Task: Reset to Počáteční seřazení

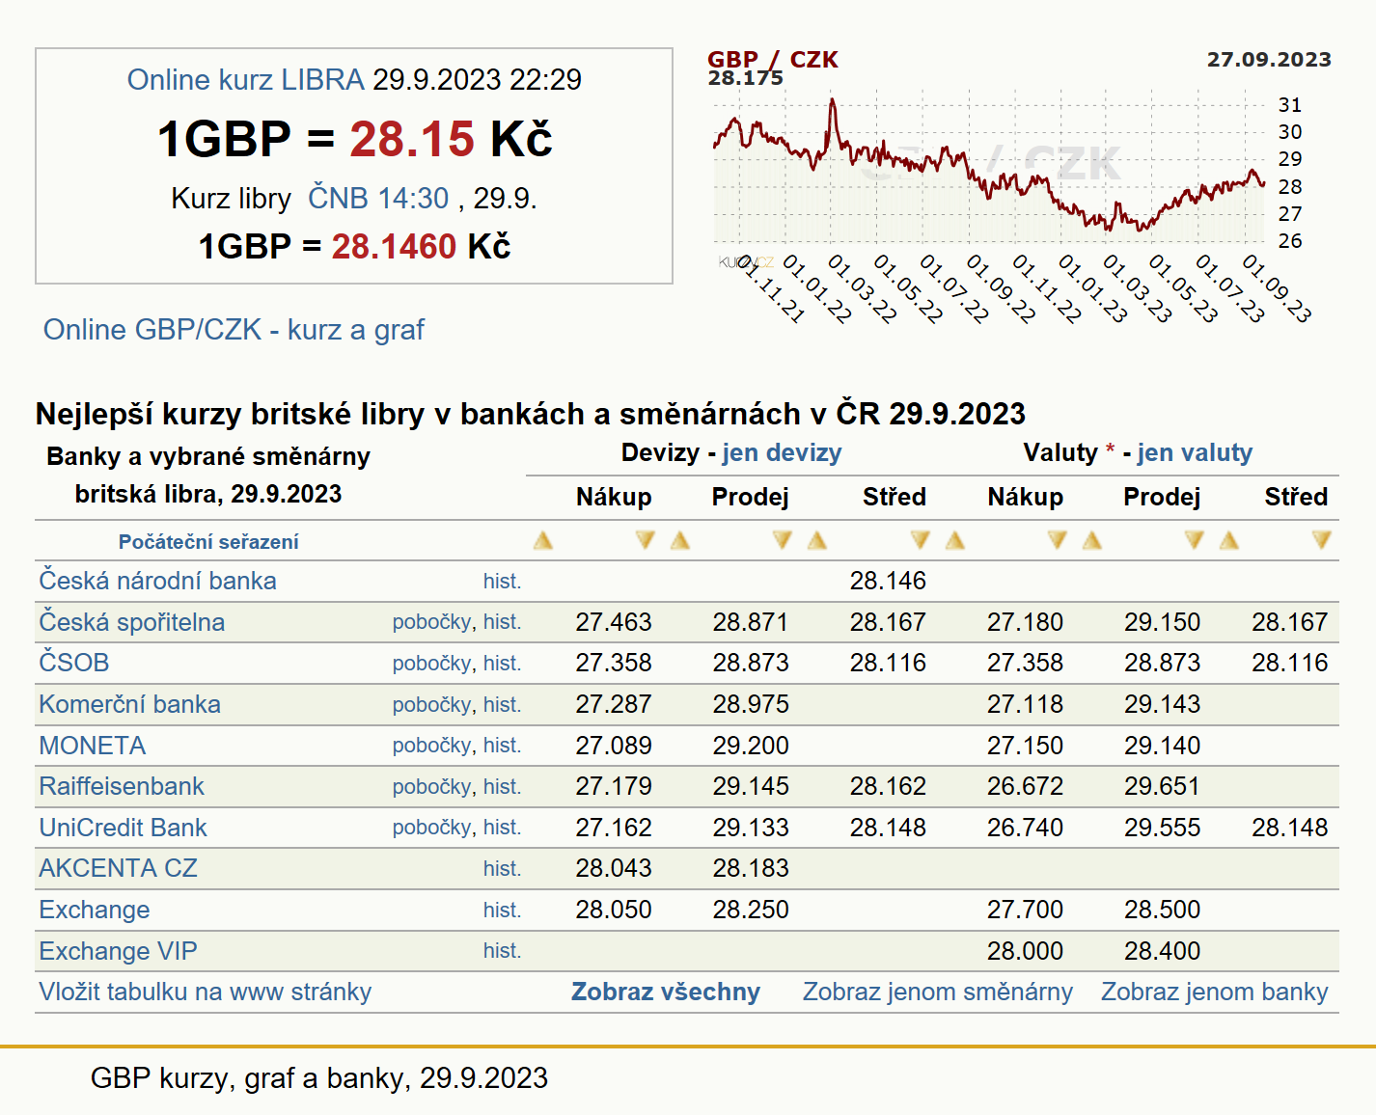Action: tap(208, 542)
